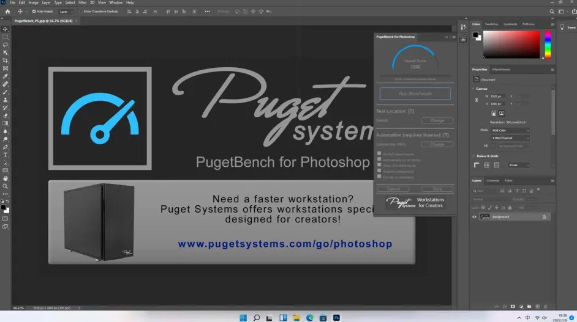Click Save in PugetBench panel
This screenshot has width=577, height=322.
coord(437,189)
